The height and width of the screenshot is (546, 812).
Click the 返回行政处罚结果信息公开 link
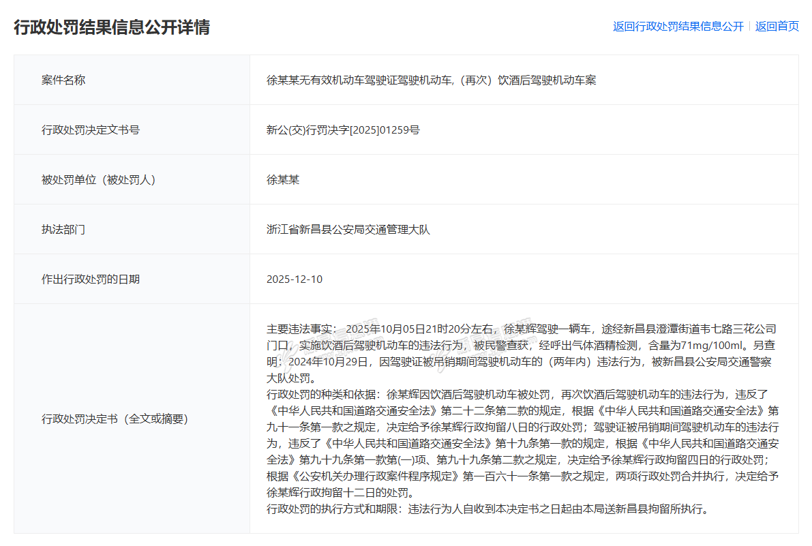coord(678,27)
